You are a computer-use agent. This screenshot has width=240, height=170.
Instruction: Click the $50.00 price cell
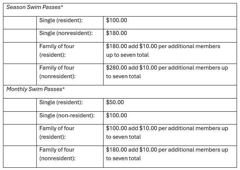tap(115, 102)
